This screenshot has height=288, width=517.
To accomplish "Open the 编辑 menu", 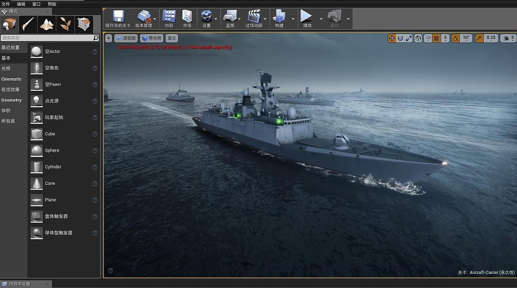I will [x=21, y=4].
